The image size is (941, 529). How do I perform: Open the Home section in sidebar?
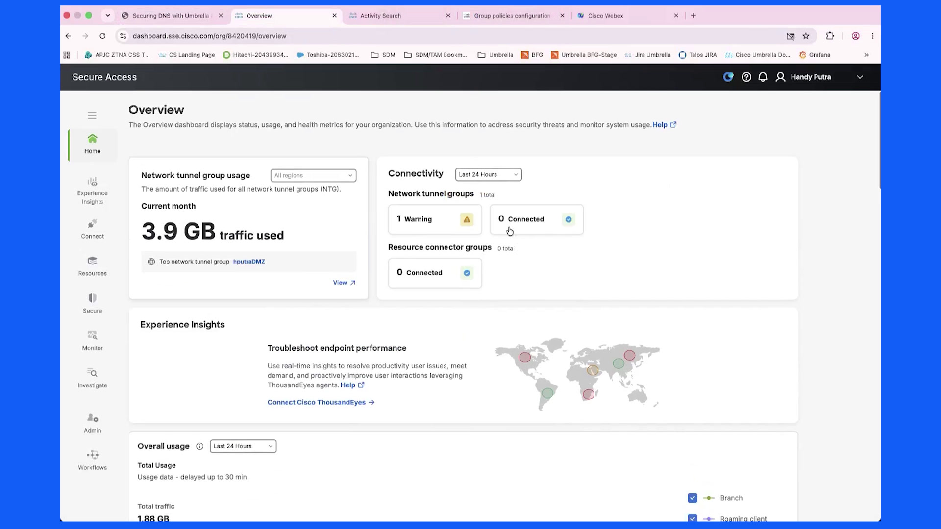click(92, 144)
